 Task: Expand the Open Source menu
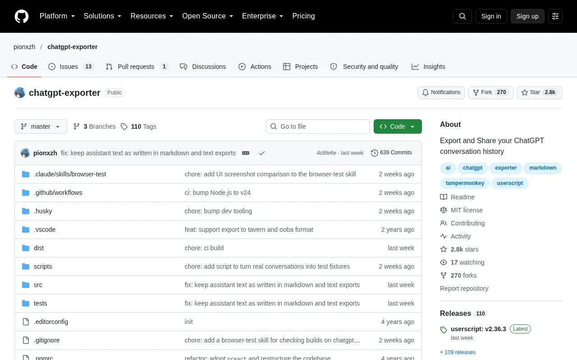208,16
